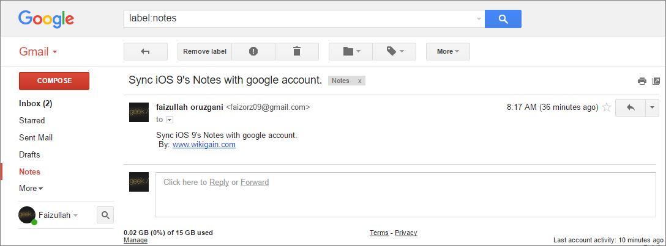Open the Sent Mail folder
The image size is (666, 246).
[36, 137]
